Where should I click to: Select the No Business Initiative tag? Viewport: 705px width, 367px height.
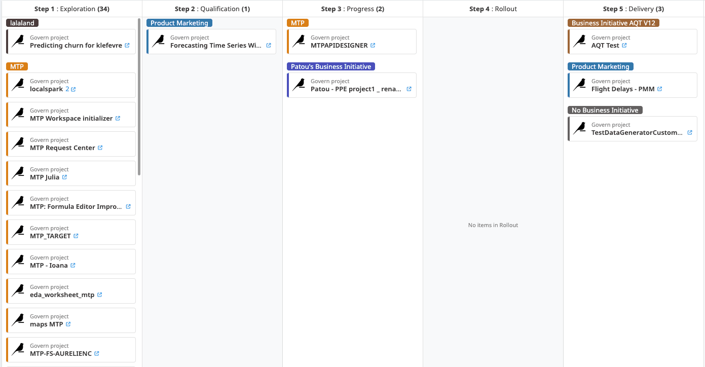(x=605, y=110)
